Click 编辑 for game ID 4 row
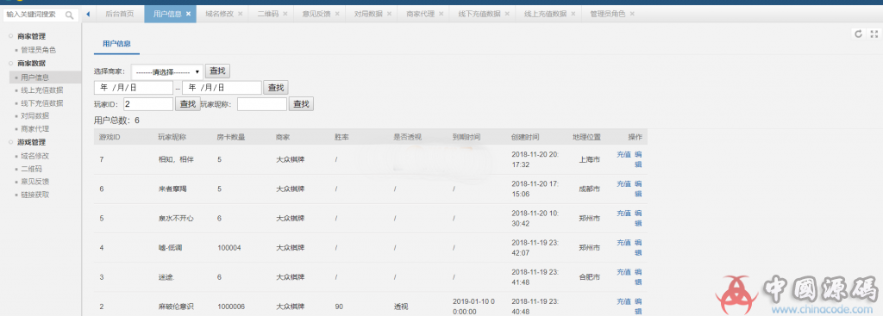This screenshot has height=316, width=883. [x=638, y=247]
